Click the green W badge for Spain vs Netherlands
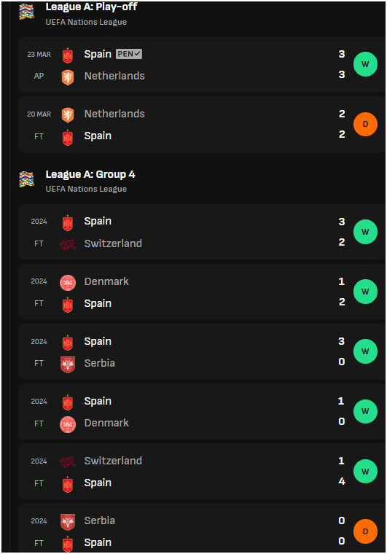 365,64
